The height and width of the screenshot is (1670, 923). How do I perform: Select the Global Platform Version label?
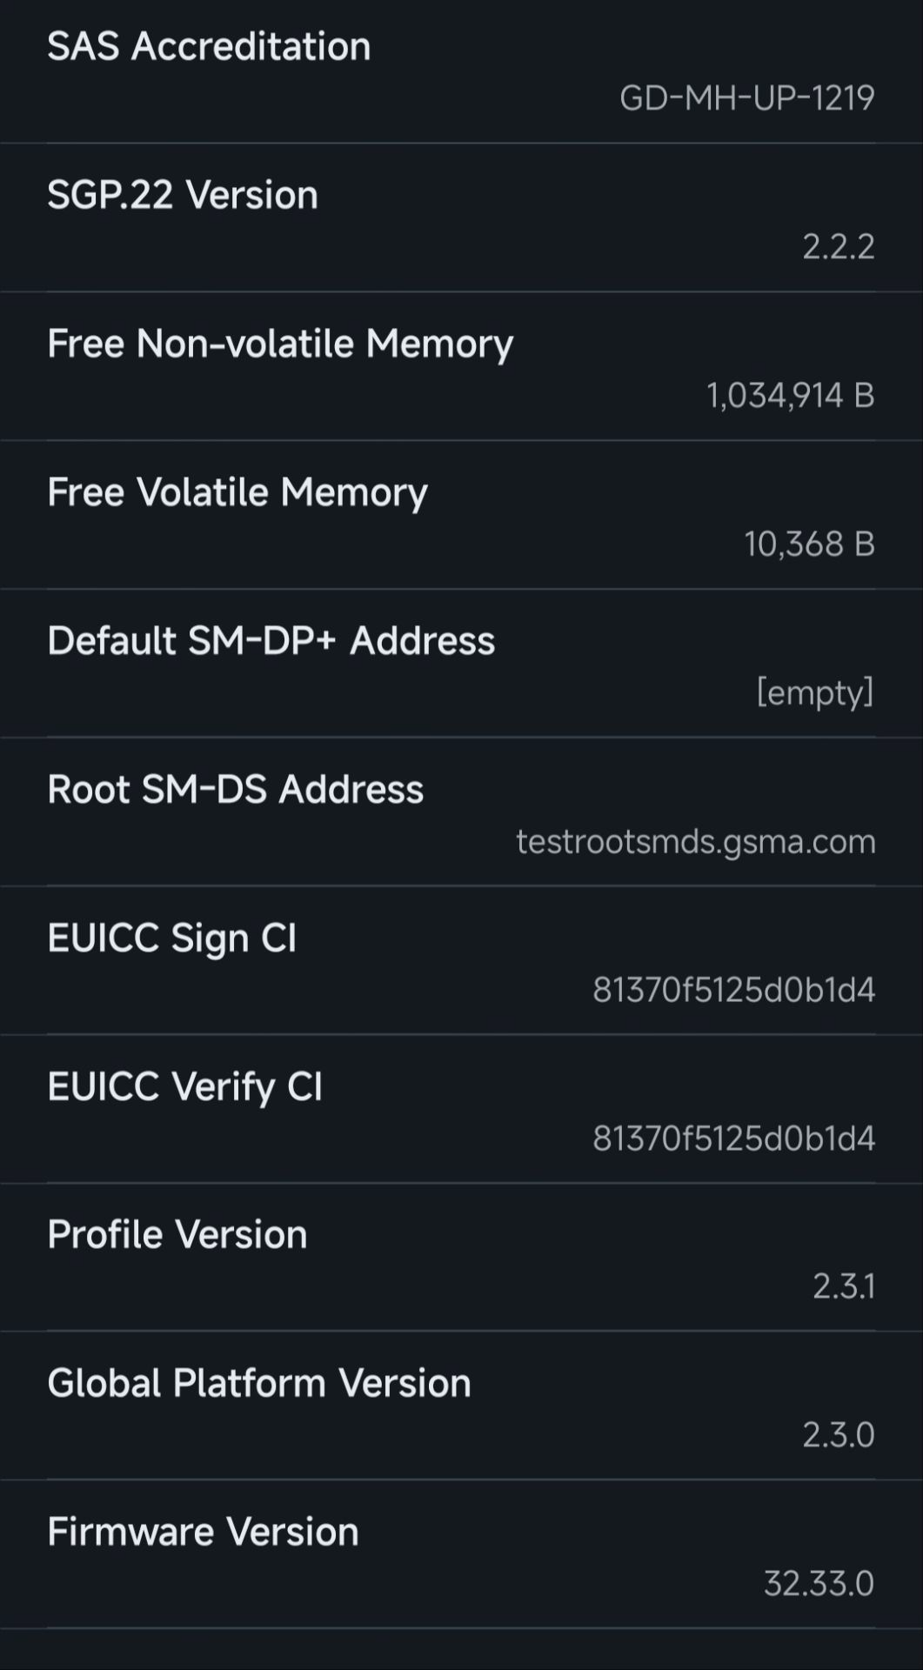(258, 1384)
